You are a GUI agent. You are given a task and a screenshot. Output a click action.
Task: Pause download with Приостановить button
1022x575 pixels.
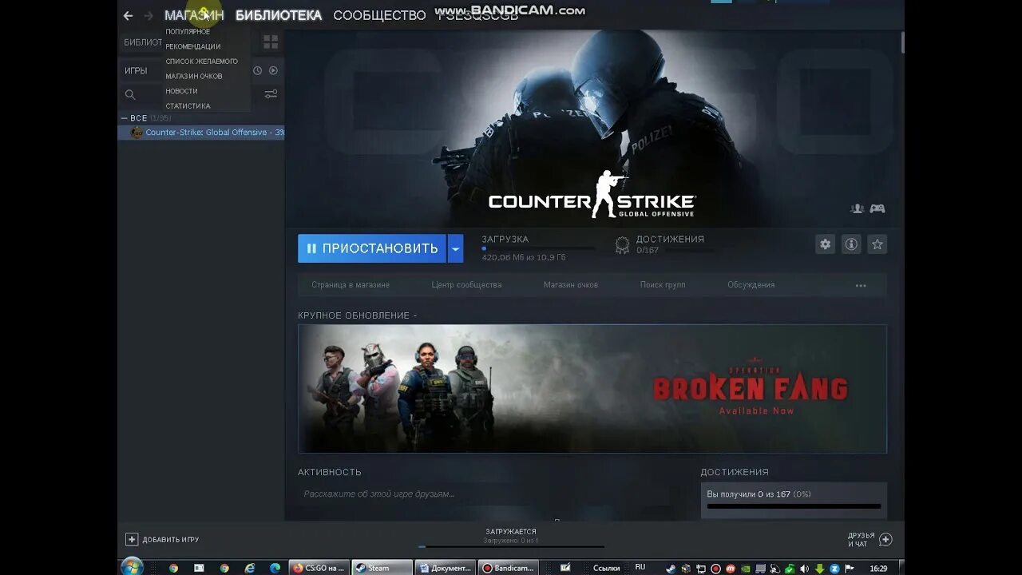[373, 248]
